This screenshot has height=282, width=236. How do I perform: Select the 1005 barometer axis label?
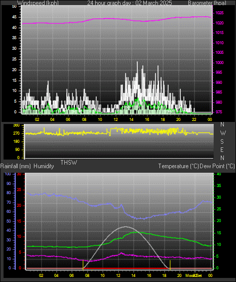pos(219,52)
